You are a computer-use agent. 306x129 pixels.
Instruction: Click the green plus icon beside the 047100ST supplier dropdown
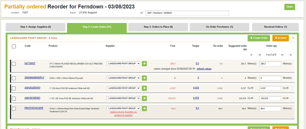point(144,64)
